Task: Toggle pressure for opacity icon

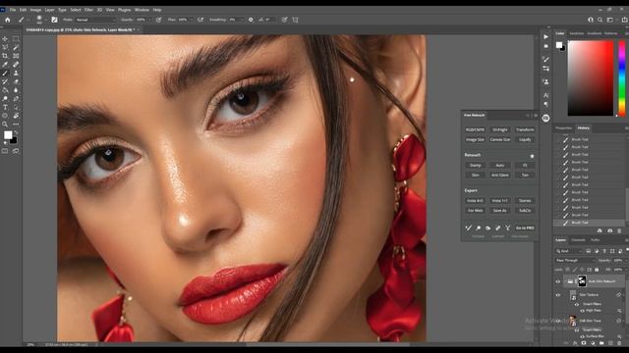Action: pos(159,20)
